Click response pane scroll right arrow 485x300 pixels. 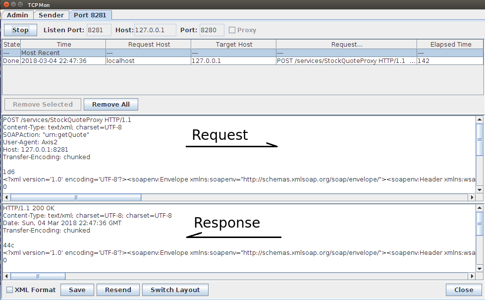coord(472,276)
